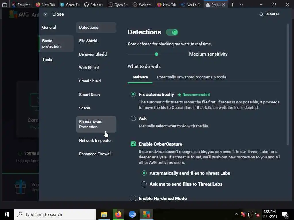Viewport: 294px width, 220px height.
Task: Open the Windows Start menu
Action: pyautogui.click(x=7, y=214)
